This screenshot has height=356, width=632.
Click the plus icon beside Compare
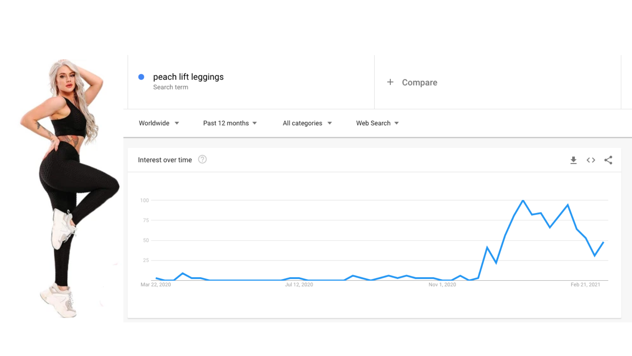390,82
